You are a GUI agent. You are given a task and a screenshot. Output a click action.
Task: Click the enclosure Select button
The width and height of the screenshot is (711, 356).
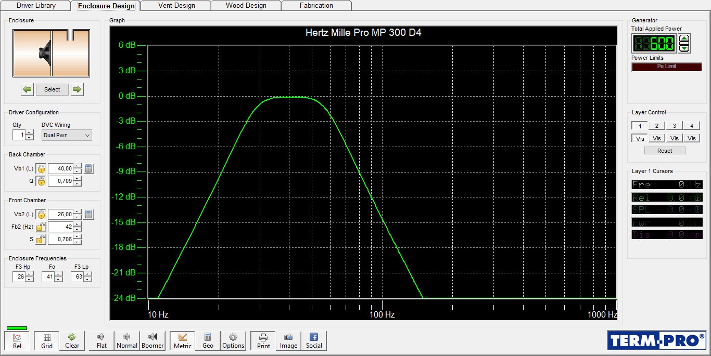tap(52, 89)
